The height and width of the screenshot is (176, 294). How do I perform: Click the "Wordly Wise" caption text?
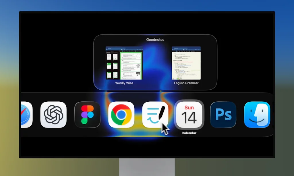click(x=124, y=83)
